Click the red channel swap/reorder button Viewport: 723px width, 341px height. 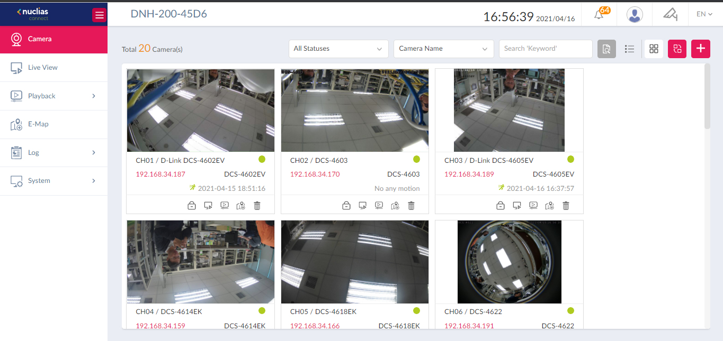pos(677,49)
